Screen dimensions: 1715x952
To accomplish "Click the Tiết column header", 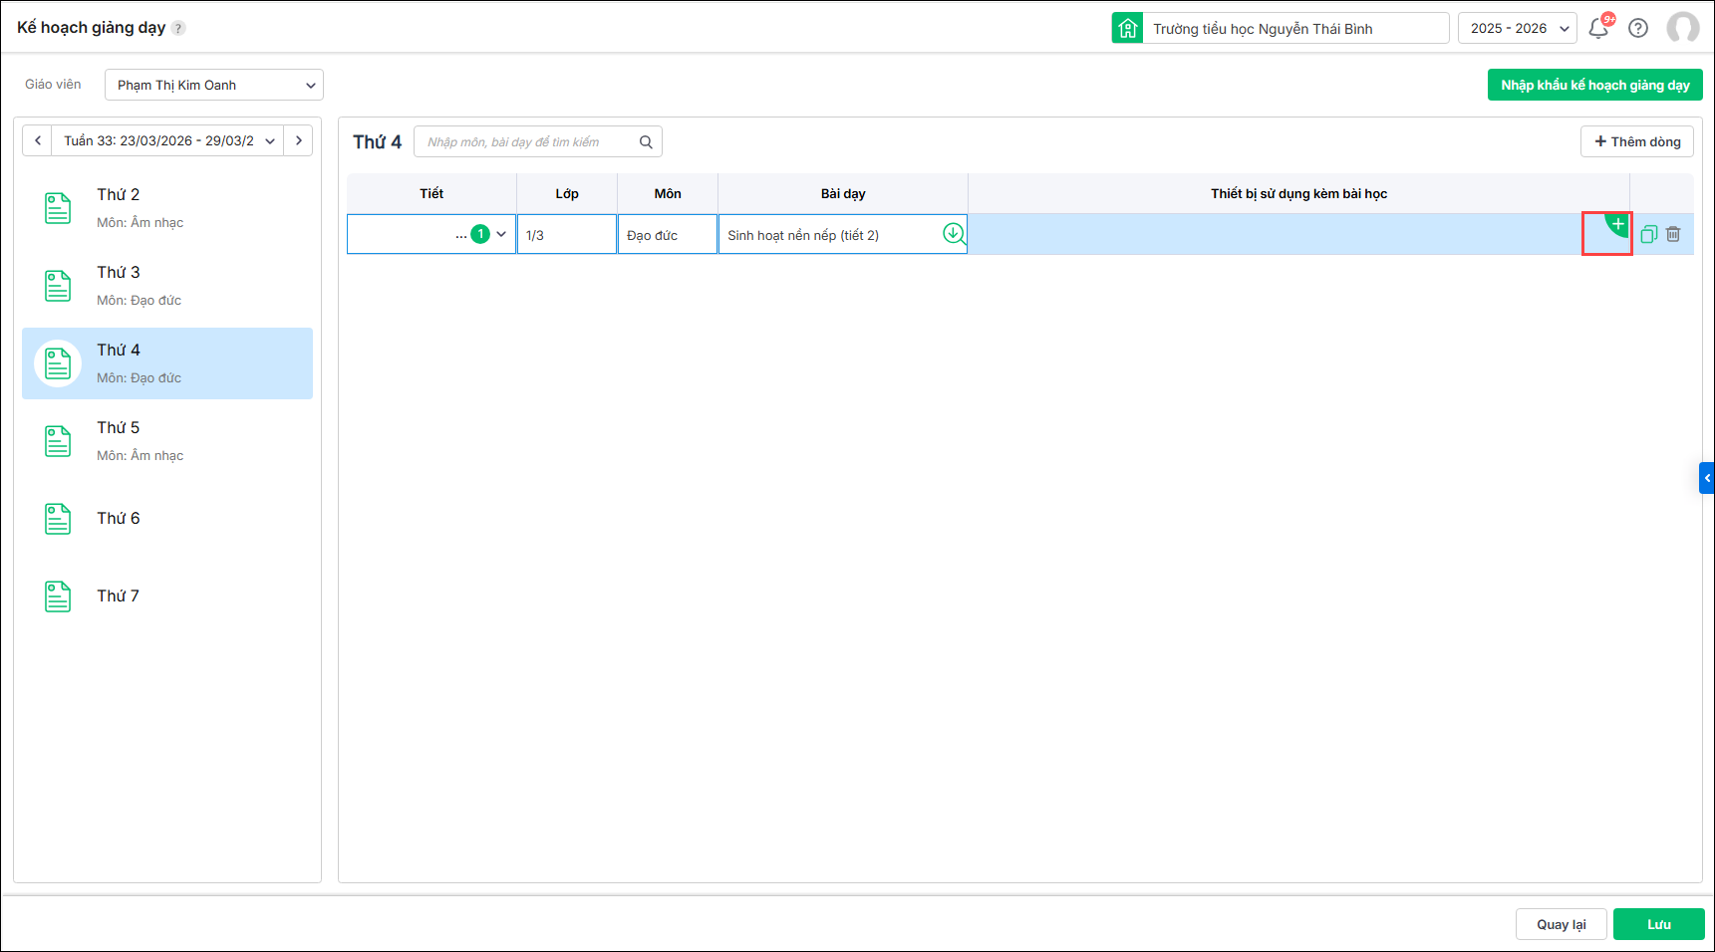I will (x=431, y=193).
